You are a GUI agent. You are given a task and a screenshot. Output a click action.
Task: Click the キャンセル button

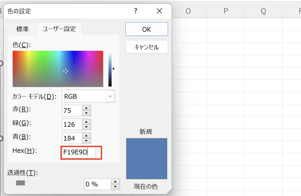pyautogui.click(x=146, y=47)
